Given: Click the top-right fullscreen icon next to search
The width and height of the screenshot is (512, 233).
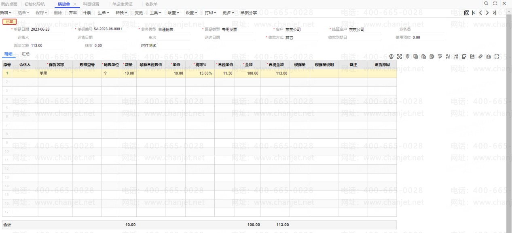Looking at the screenshot, I should coord(495,4).
